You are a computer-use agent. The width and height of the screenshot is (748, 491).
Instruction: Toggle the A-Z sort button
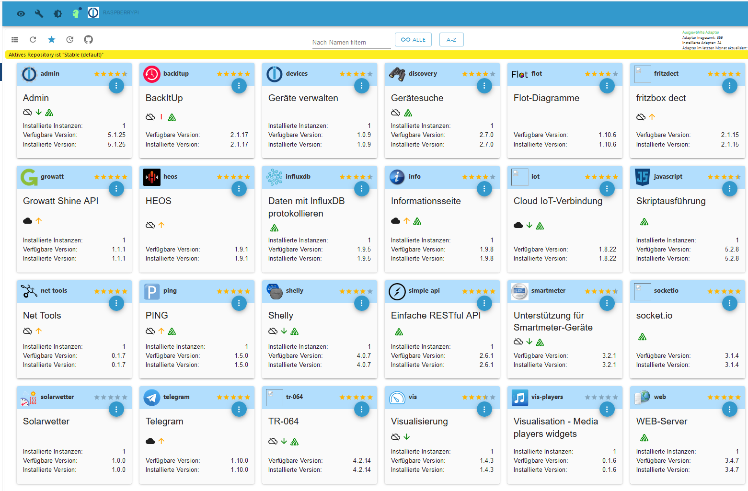(x=451, y=40)
